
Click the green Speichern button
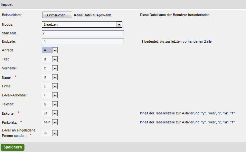(13, 147)
